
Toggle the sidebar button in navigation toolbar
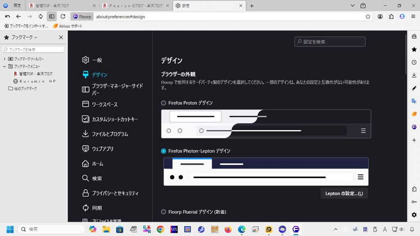pyautogui.click(x=51, y=16)
